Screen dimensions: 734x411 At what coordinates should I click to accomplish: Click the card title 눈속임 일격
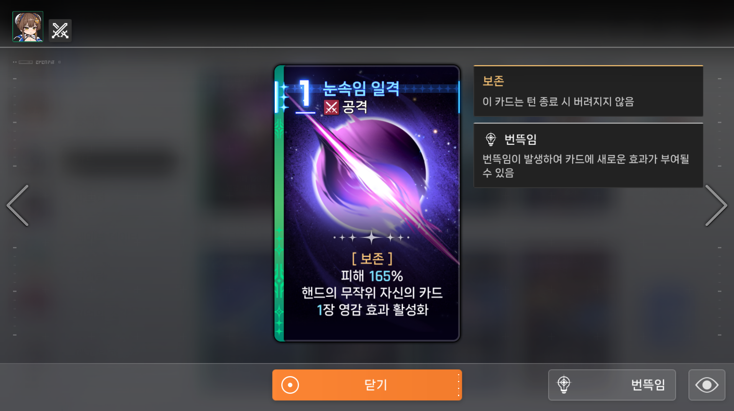pos(361,88)
